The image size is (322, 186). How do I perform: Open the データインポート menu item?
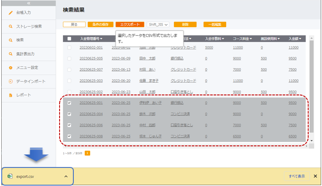coord(29,82)
